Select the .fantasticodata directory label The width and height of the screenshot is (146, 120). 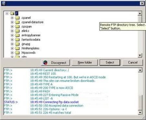[31, 40]
